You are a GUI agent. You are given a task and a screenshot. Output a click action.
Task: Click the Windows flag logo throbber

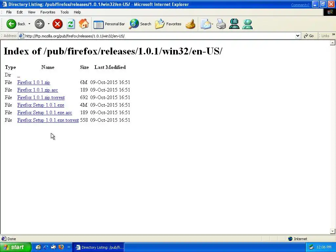pos(329,12)
